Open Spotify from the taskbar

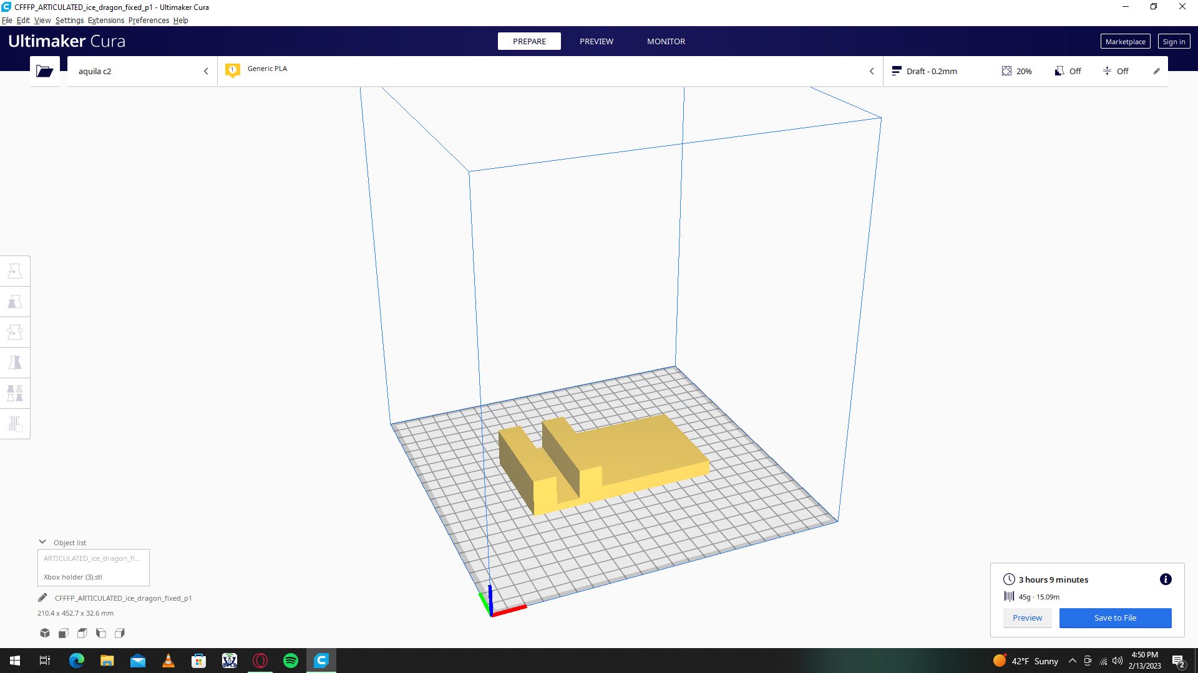click(291, 660)
